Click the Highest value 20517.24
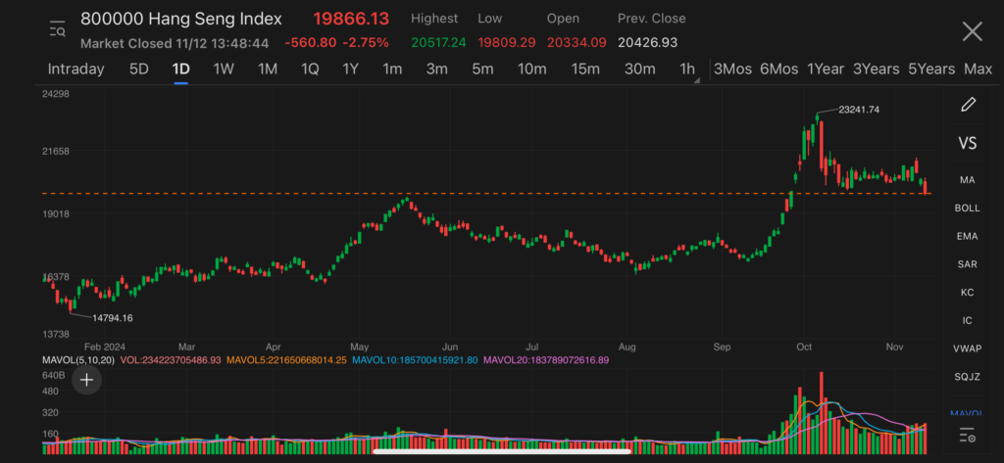 (438, 43)
